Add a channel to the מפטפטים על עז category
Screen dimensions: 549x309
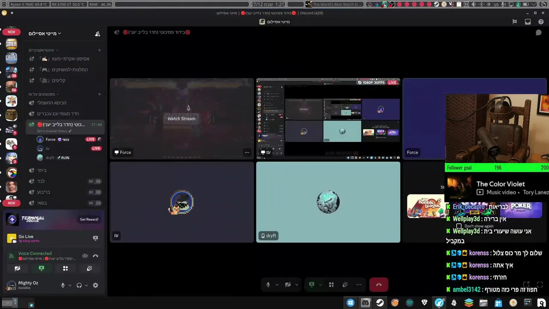click(100, 94)
